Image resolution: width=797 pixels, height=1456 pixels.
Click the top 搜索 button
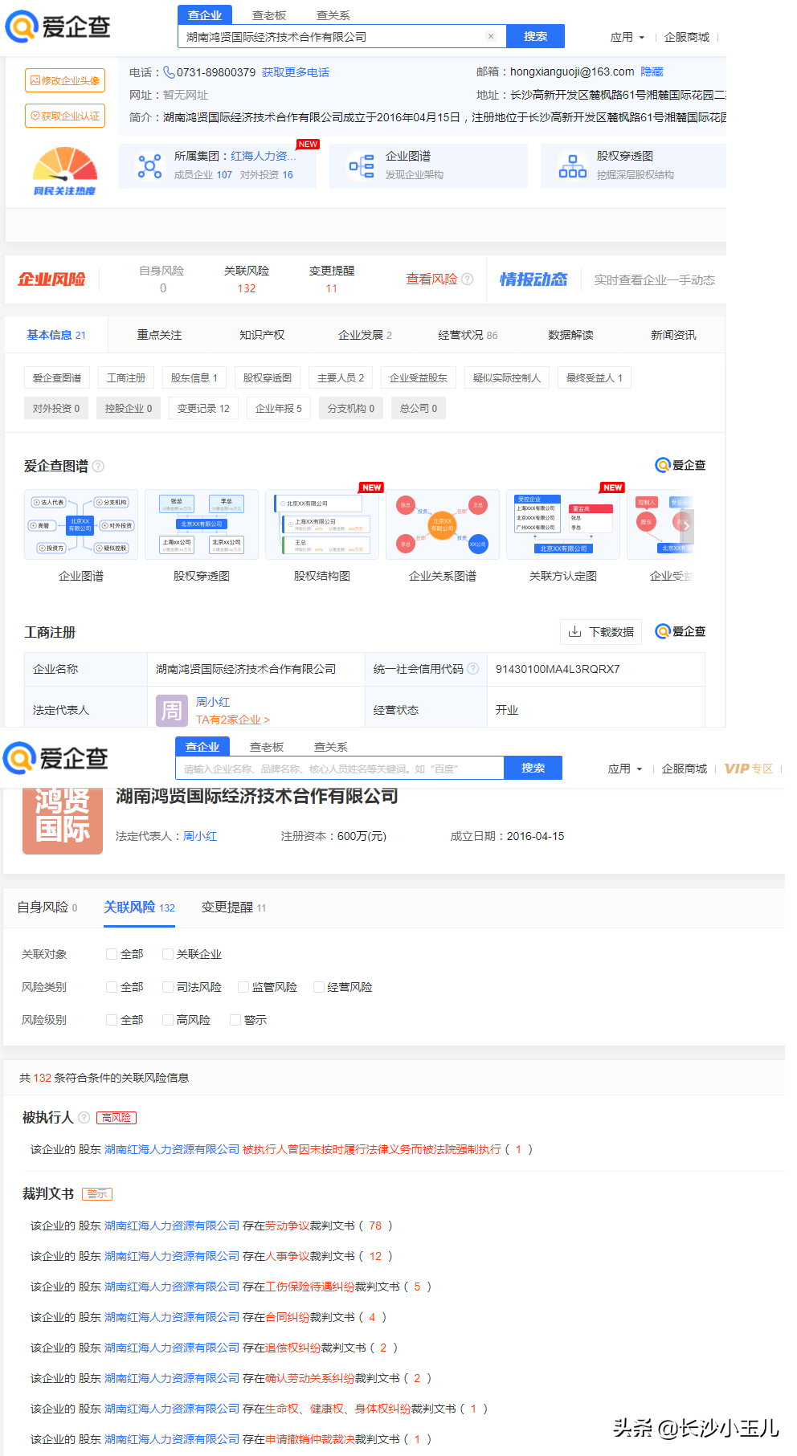click(x=535, y=36)
